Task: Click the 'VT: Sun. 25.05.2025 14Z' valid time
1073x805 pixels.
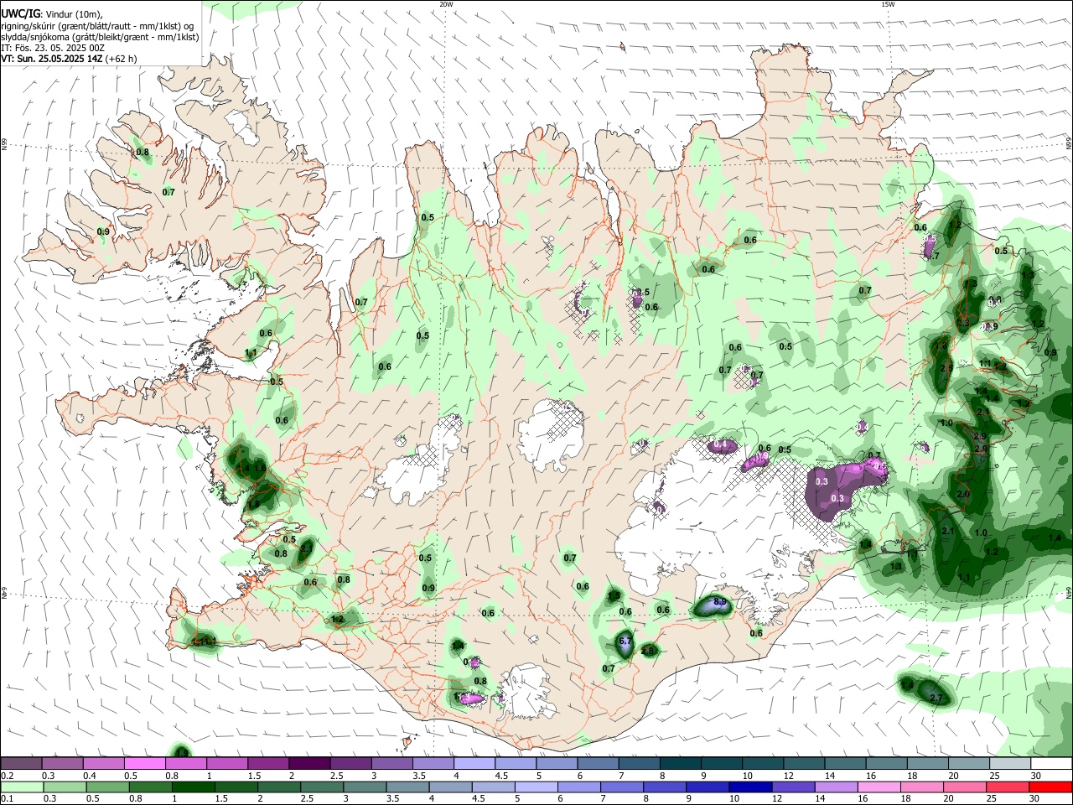Action: tap(52, 59)
